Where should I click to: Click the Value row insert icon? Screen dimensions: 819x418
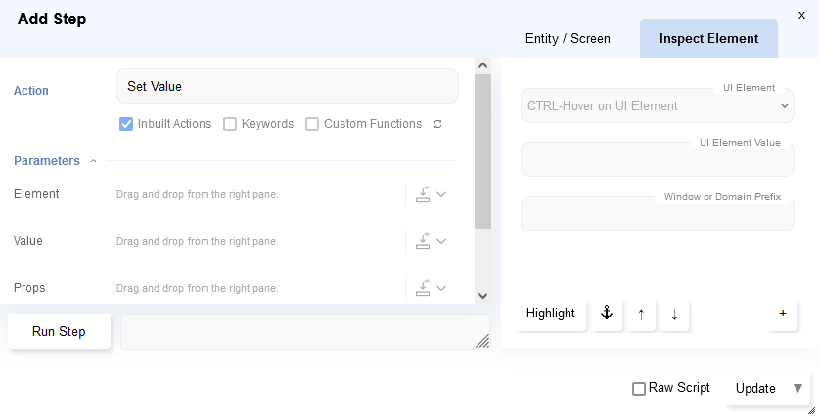coord(423,241)
